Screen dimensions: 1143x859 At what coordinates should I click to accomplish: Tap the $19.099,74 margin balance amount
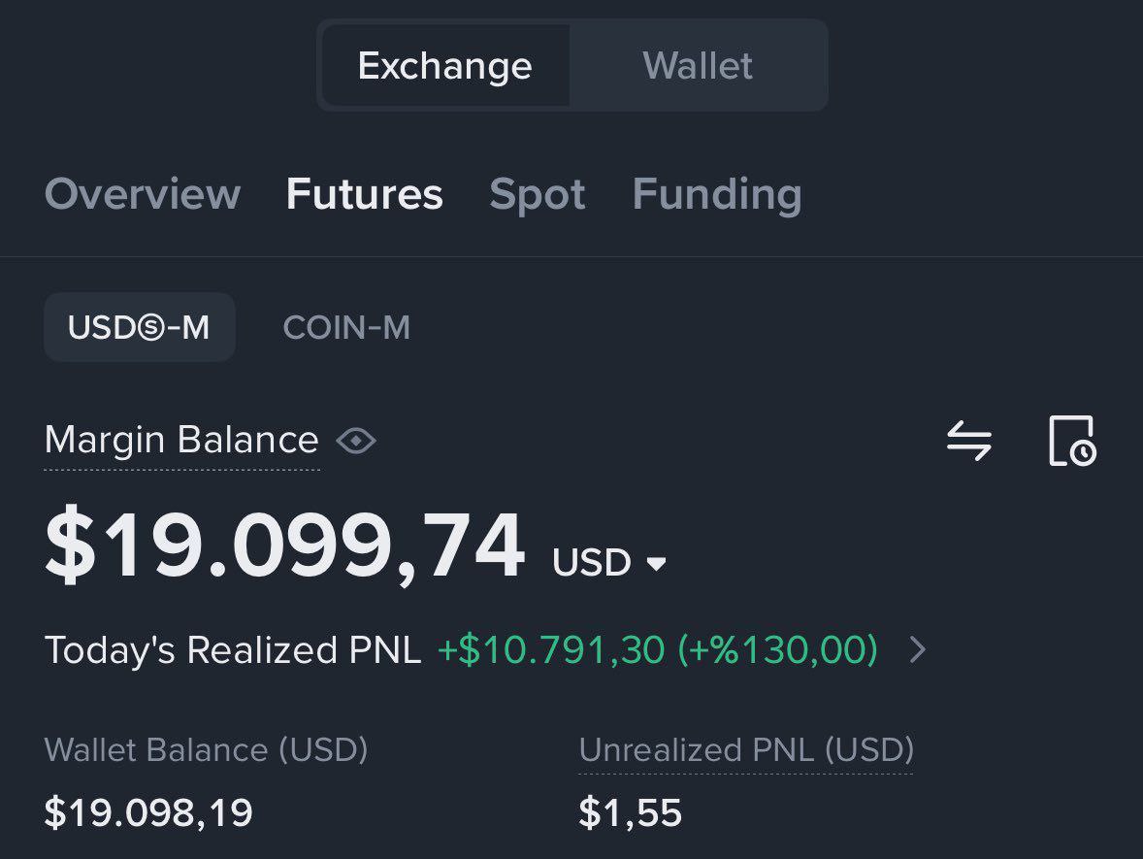click(284, 545)
